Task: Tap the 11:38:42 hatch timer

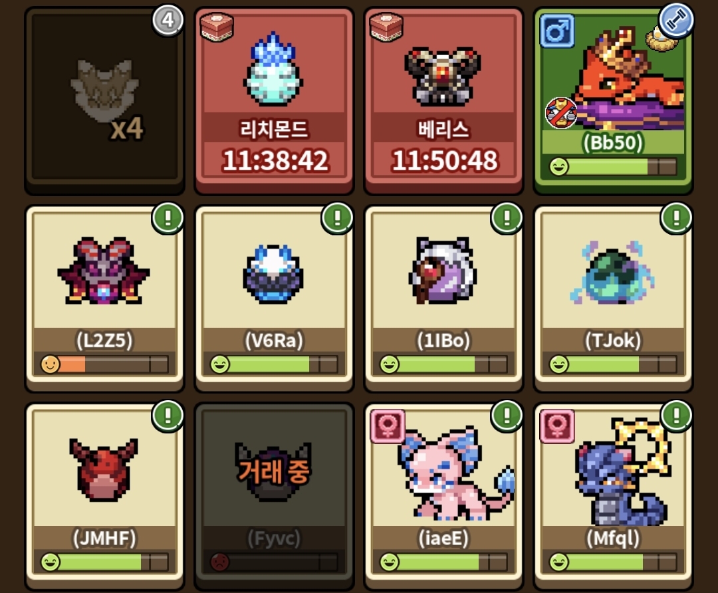Action: (x=275, y=161)
